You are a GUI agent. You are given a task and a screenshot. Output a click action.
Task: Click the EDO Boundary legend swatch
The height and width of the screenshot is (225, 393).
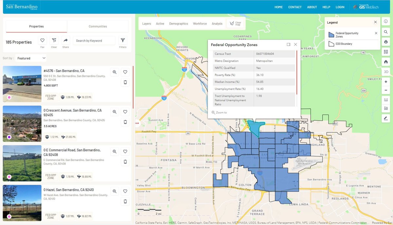(x=331, y=44)
